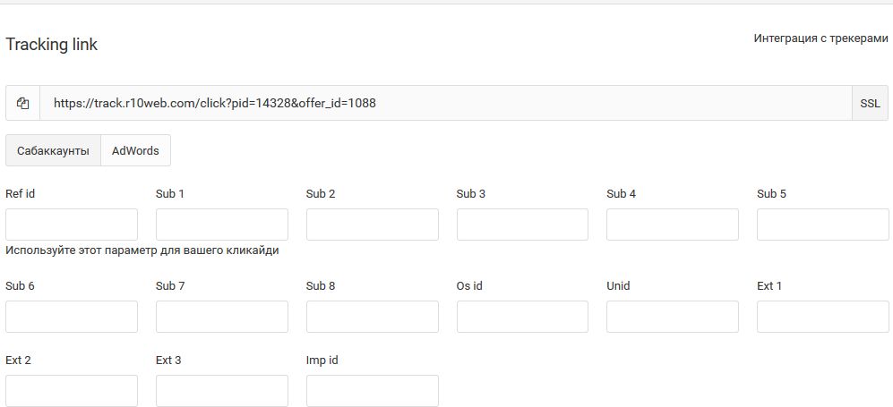
Task: Toggle the SSL button
Action: coord(869,103)
